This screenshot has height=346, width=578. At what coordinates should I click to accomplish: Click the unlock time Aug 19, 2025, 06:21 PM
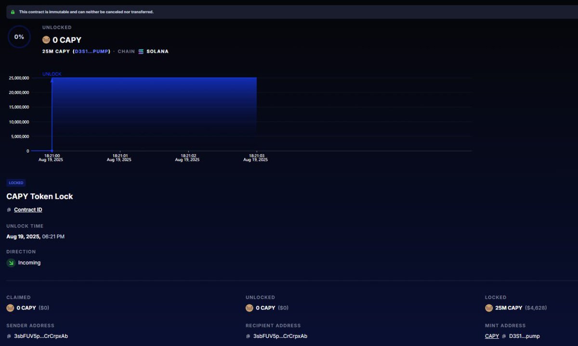(x=35, y=236)
